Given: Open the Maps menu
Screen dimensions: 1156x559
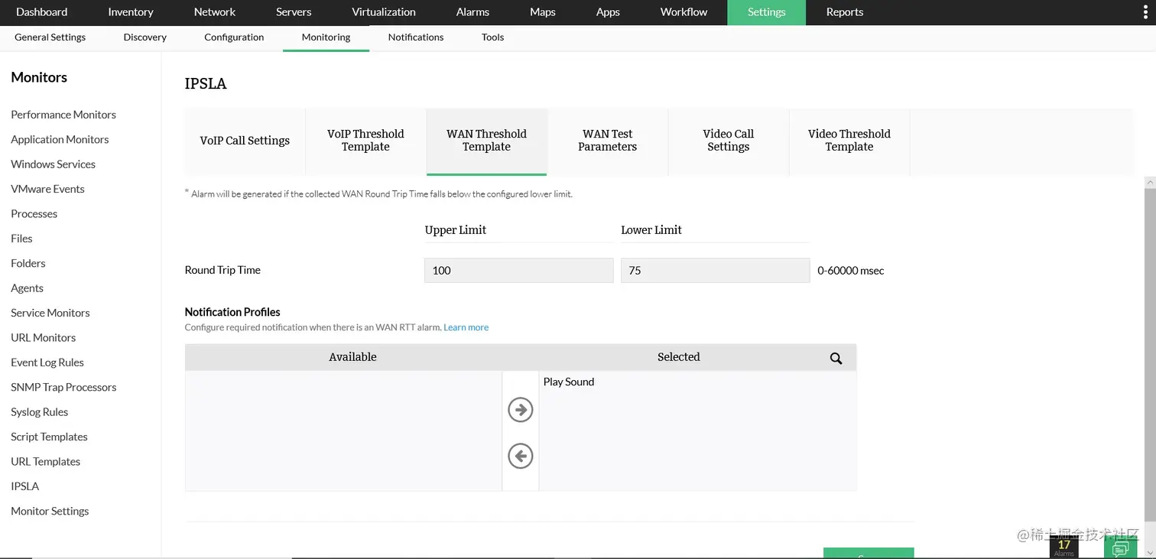Looking at the screenshot, I should click(542, 12).
